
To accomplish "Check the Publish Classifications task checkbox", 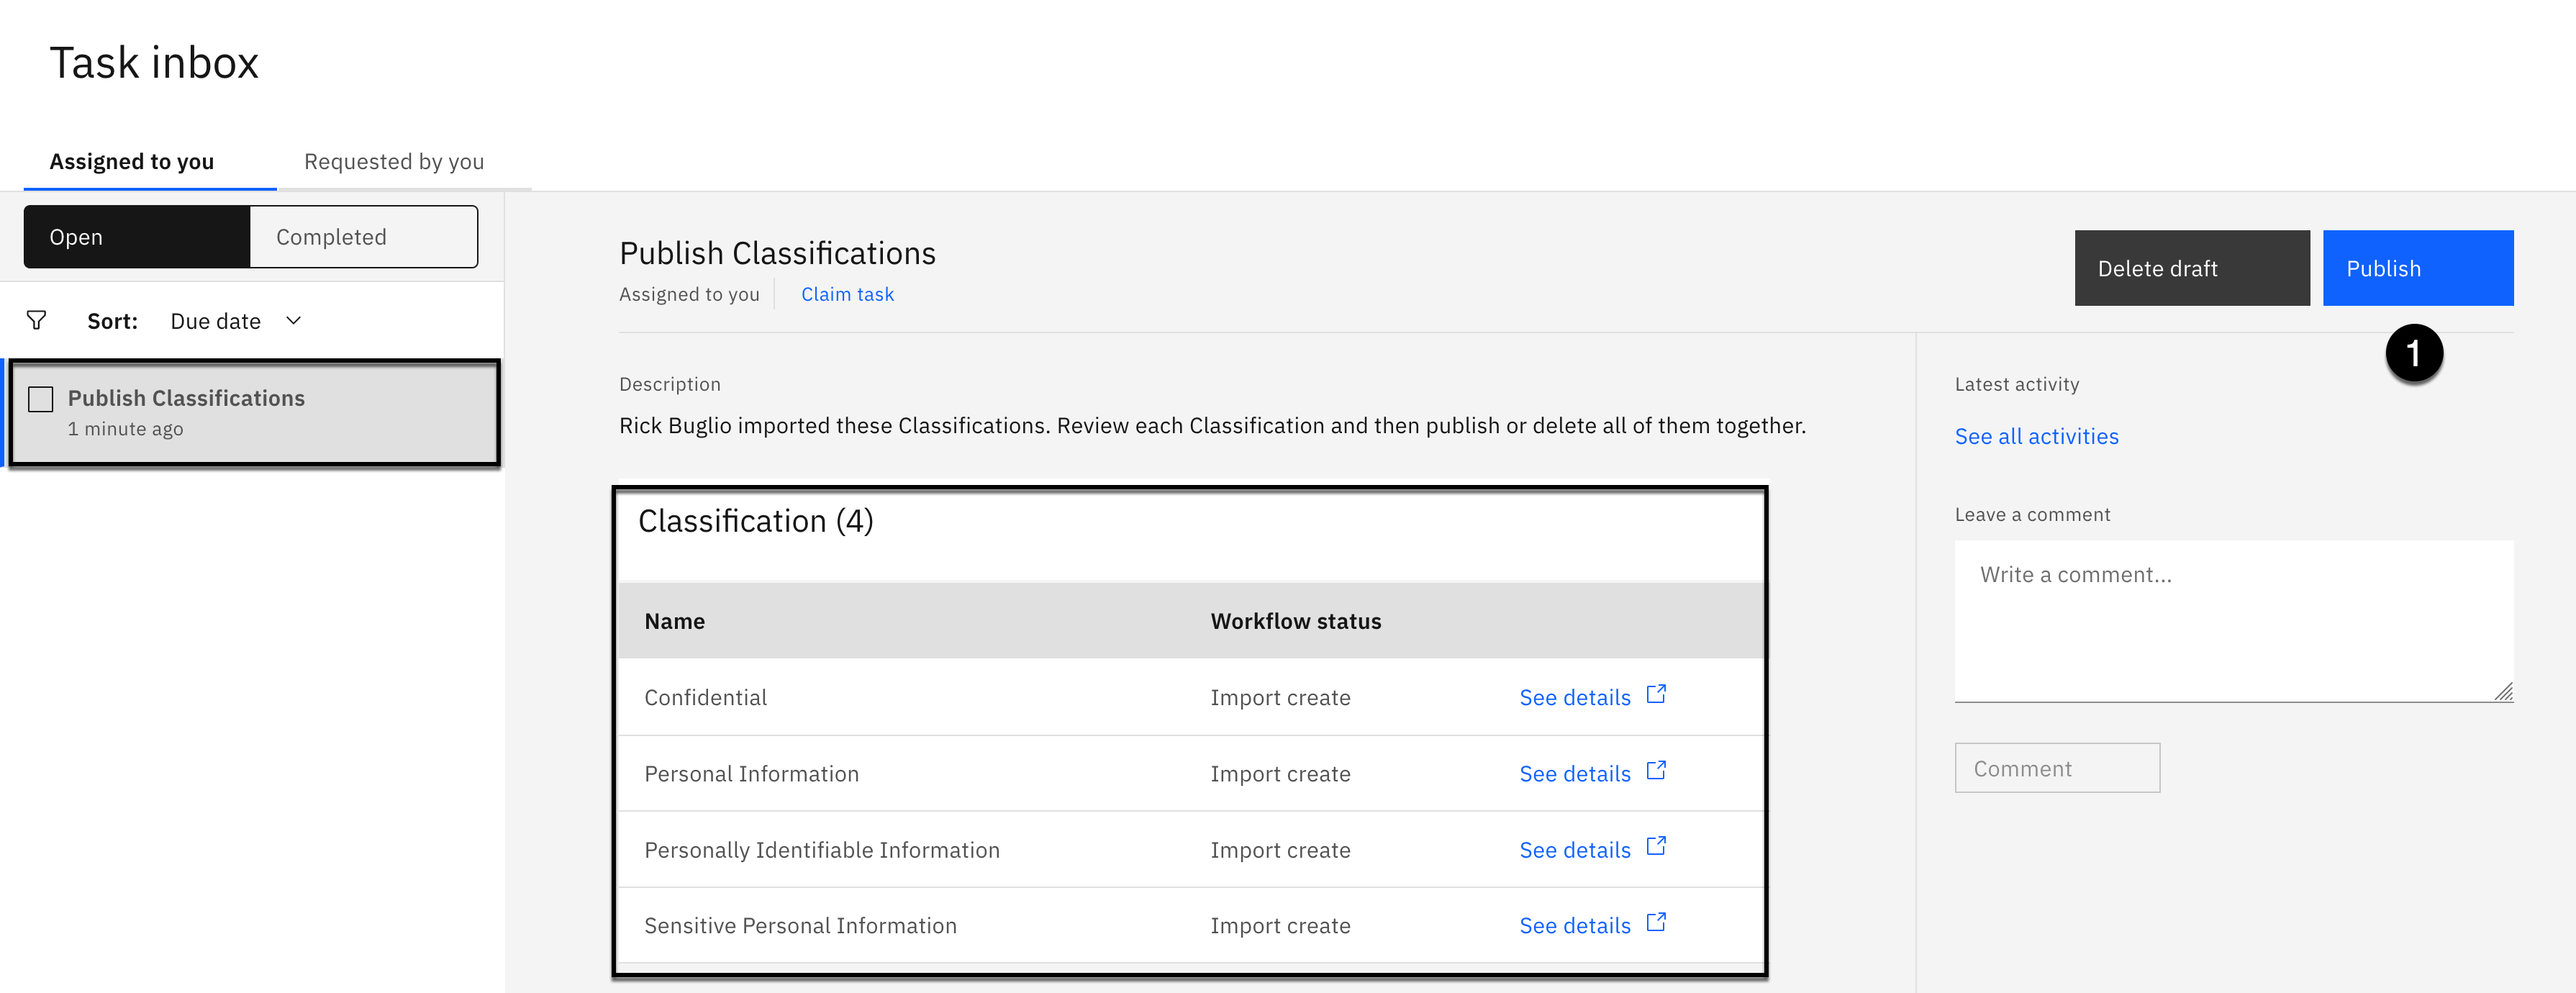I will (41, 400).
